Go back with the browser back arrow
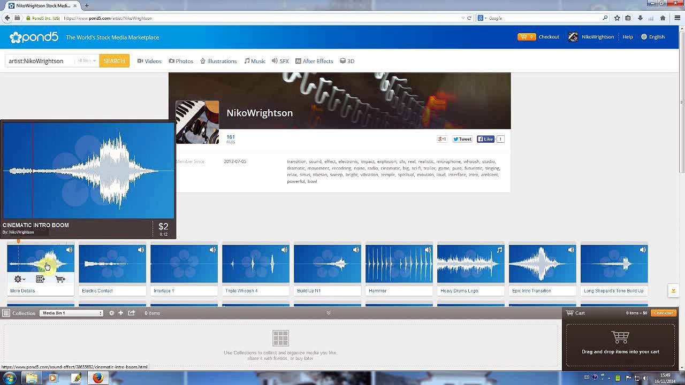Screen dimensions: 685x385 pos(7,18)
